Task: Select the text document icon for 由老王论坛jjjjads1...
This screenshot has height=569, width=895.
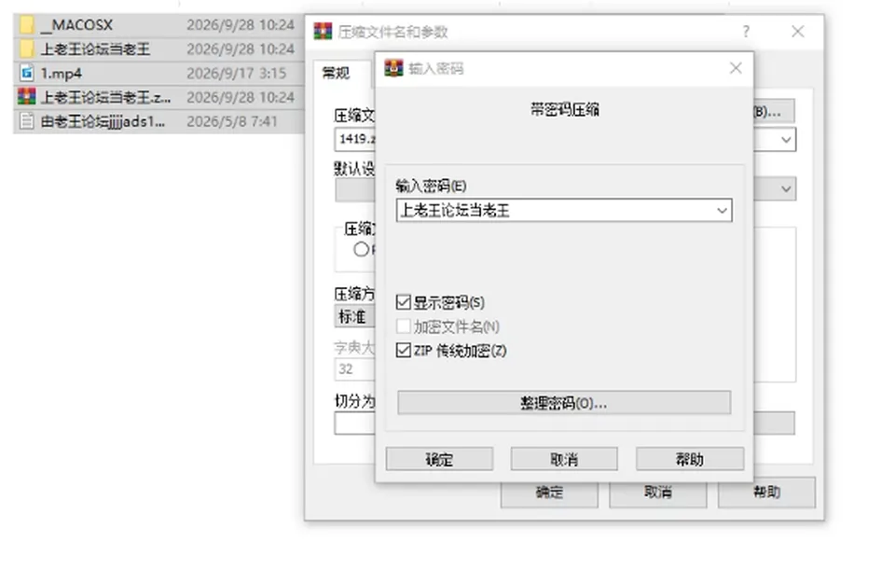Action: point(27,121)
